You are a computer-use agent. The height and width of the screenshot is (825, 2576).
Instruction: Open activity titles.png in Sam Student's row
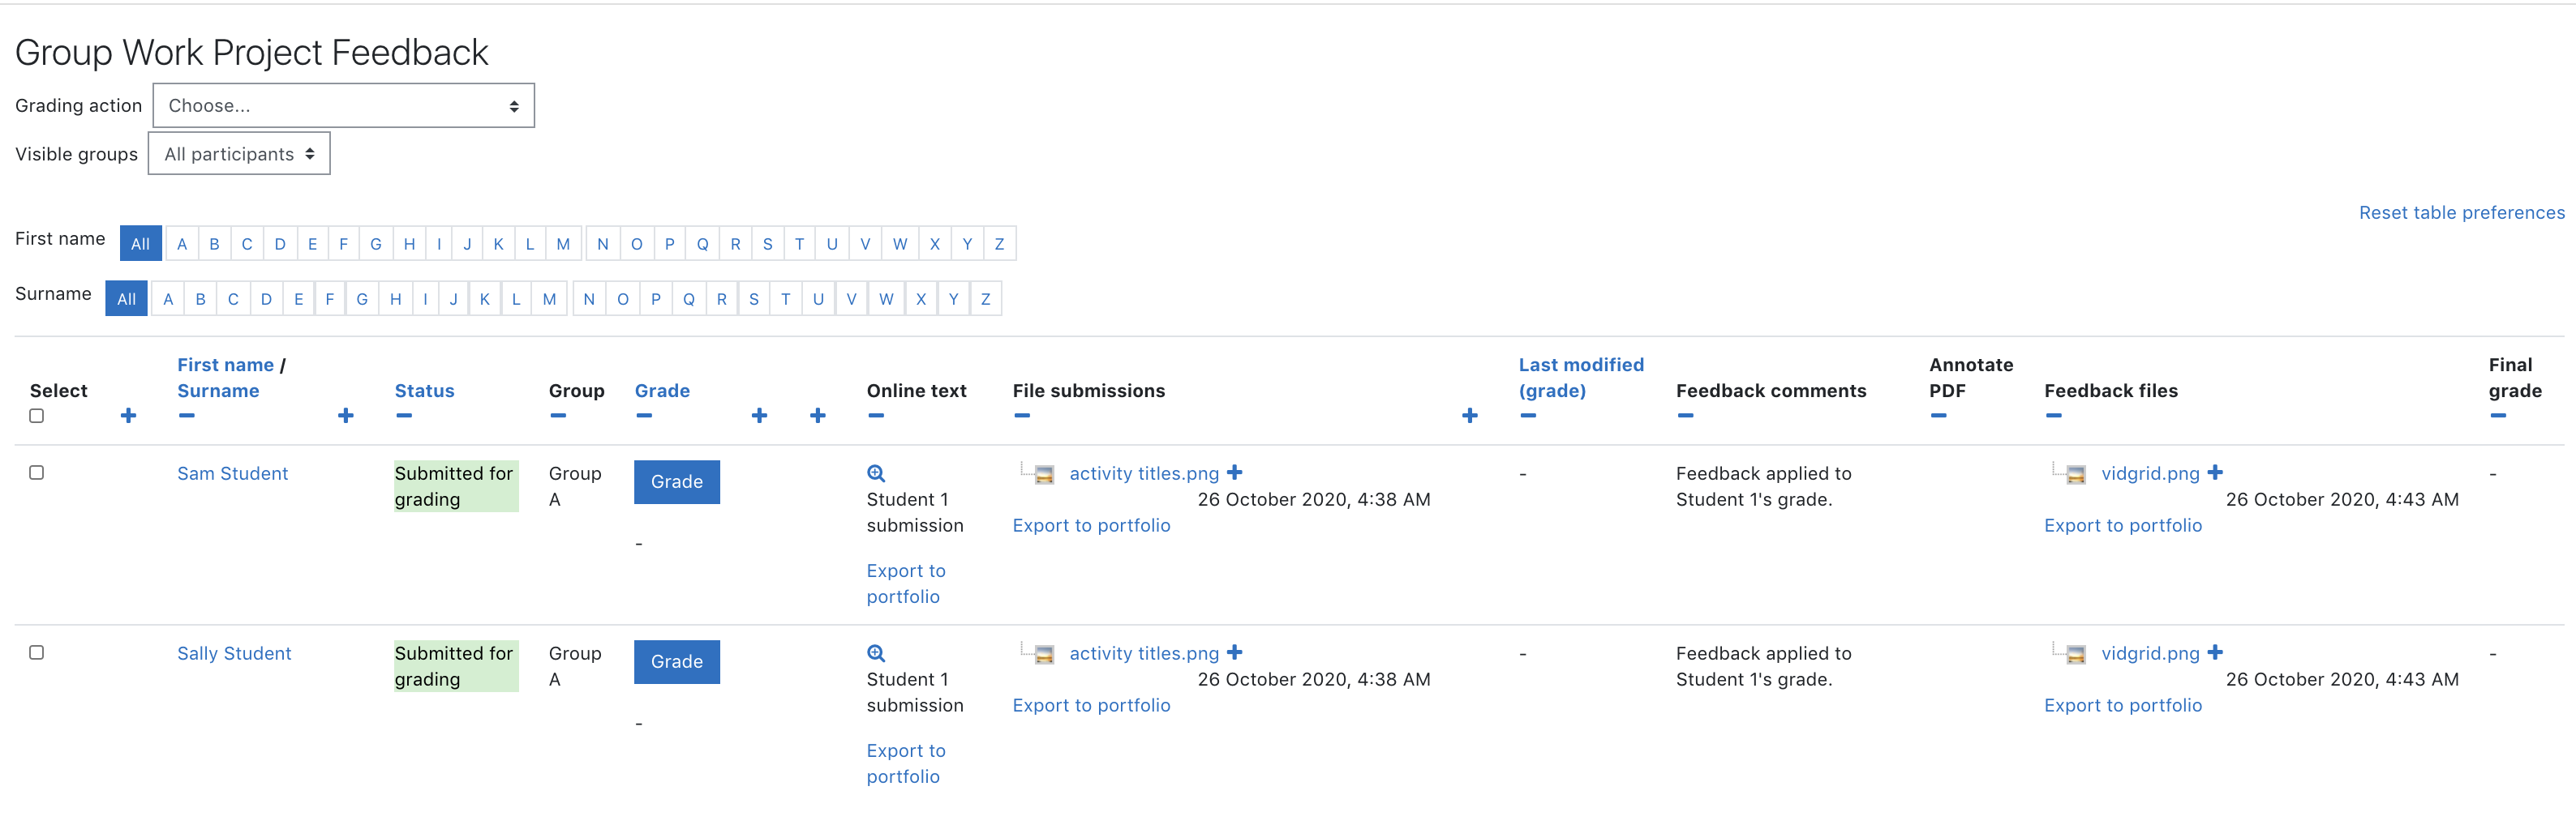(x=1144, y=473)
